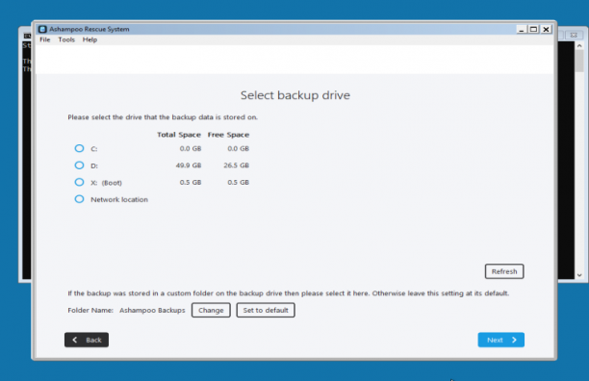Screen dimensions: 589x381
Task: Click the 26.5 GB free space value
Action: 237,165
